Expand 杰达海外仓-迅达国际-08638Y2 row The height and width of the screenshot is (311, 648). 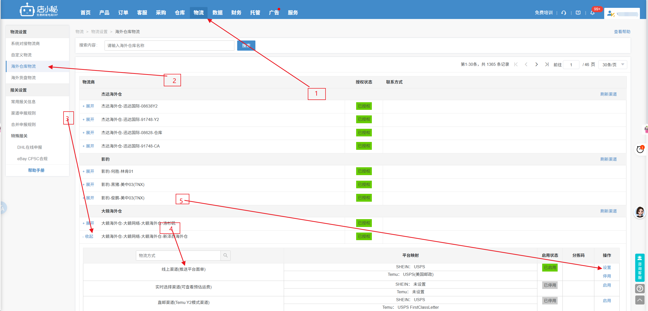point(88,106)
